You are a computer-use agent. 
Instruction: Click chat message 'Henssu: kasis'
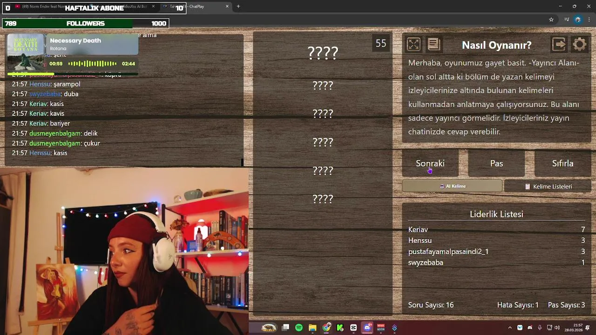click(x=40, y=153)
